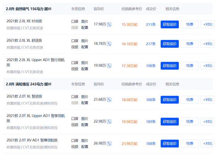View 211条 transaction price records

(x=151, y=24)
